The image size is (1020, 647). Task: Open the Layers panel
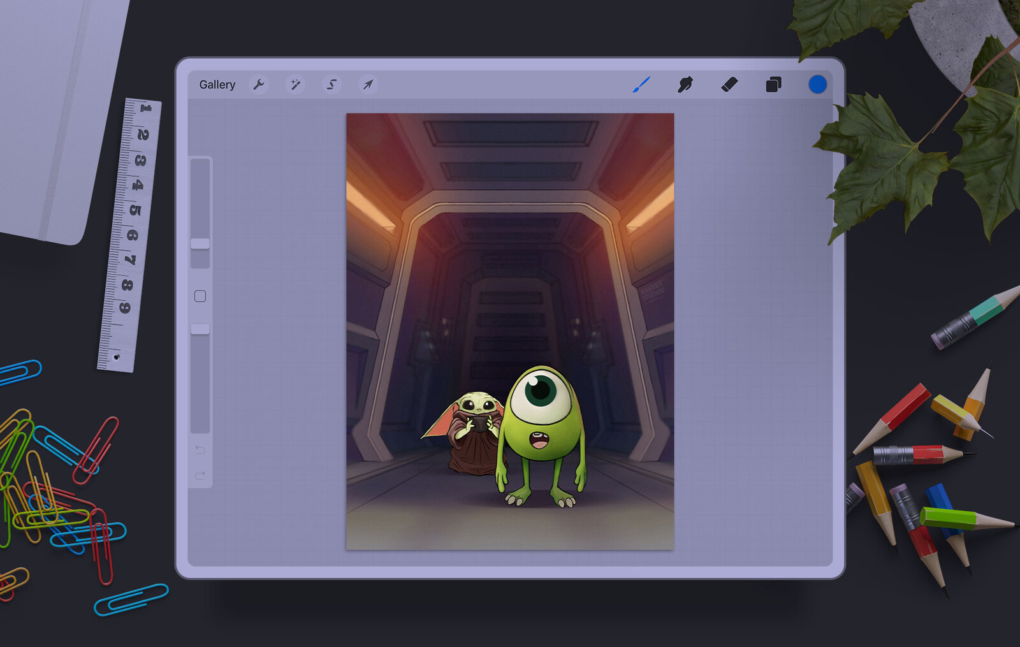point(773,84)
